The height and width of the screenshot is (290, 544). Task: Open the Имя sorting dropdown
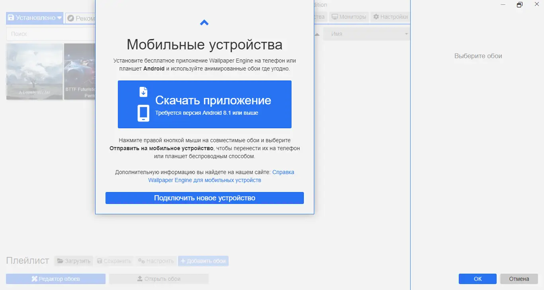407,33
